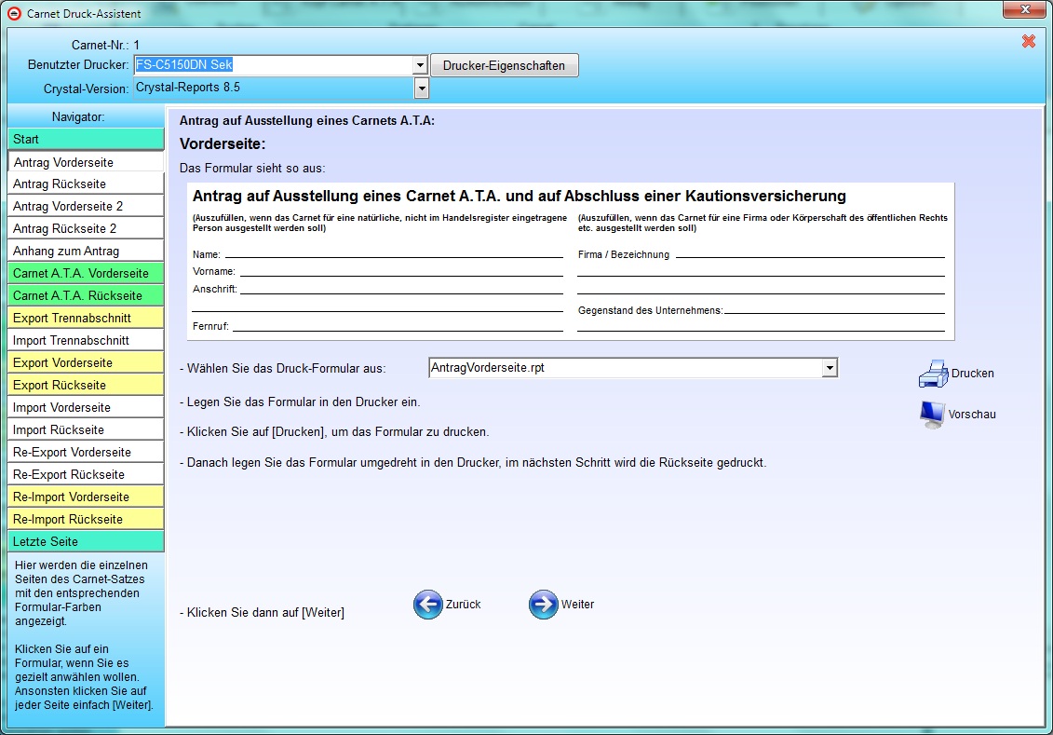
Task: Open Import Vorderseite page
Action: click(86, 408)
